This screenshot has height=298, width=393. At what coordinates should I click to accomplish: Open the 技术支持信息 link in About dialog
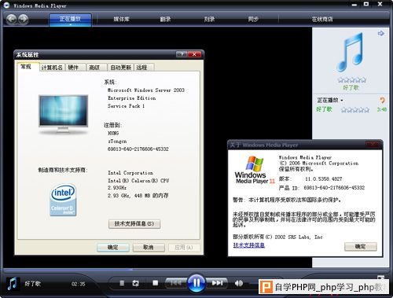point(248,245)
